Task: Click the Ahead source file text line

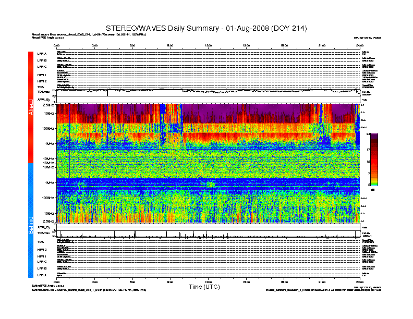Action: pyautogui.click(x=89, y=34)
